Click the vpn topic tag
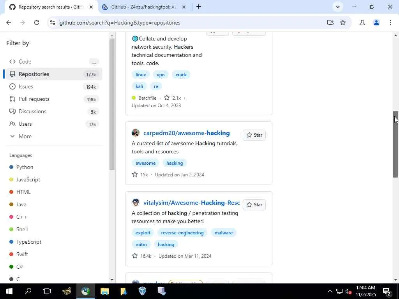 pyautogui.click(x=161, y=75)
